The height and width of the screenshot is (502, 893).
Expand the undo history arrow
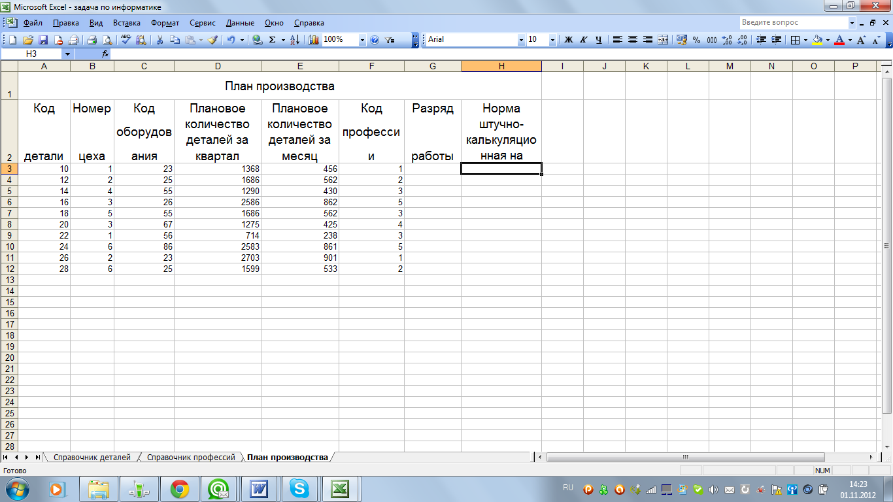pos(242,40)
